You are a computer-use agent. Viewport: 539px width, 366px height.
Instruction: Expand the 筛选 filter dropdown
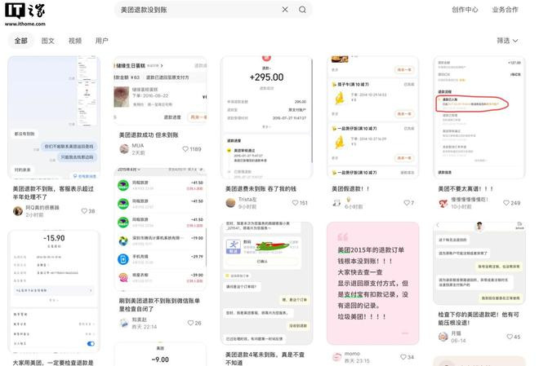[x=507, y=41]
